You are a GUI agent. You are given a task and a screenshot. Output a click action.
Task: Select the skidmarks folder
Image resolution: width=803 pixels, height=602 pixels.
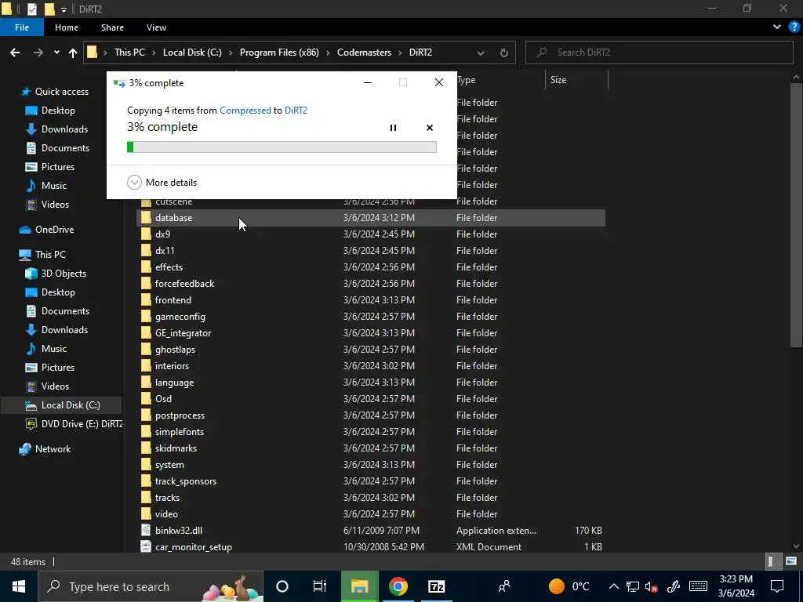point(371,448)
